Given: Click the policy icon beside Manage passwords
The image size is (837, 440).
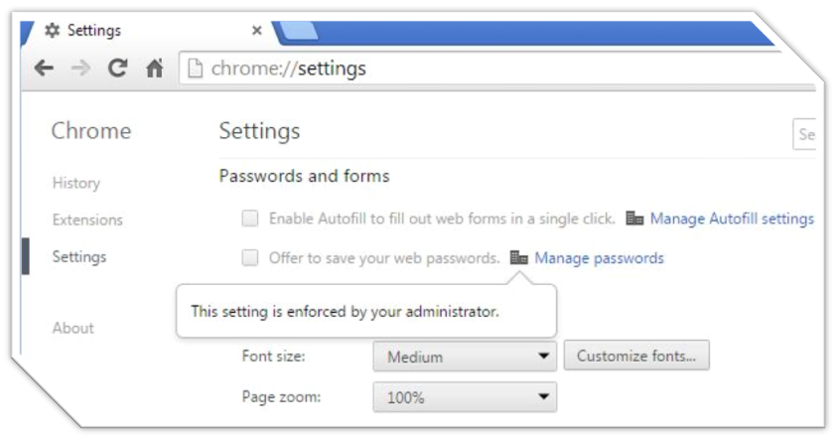Looking at the screenshot, I should [518, 258].
